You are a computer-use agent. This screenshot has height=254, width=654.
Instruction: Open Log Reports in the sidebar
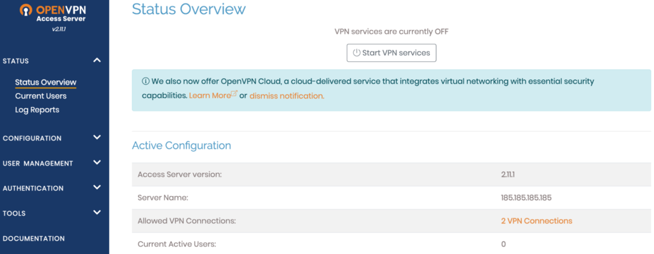(x=37, y=110)
